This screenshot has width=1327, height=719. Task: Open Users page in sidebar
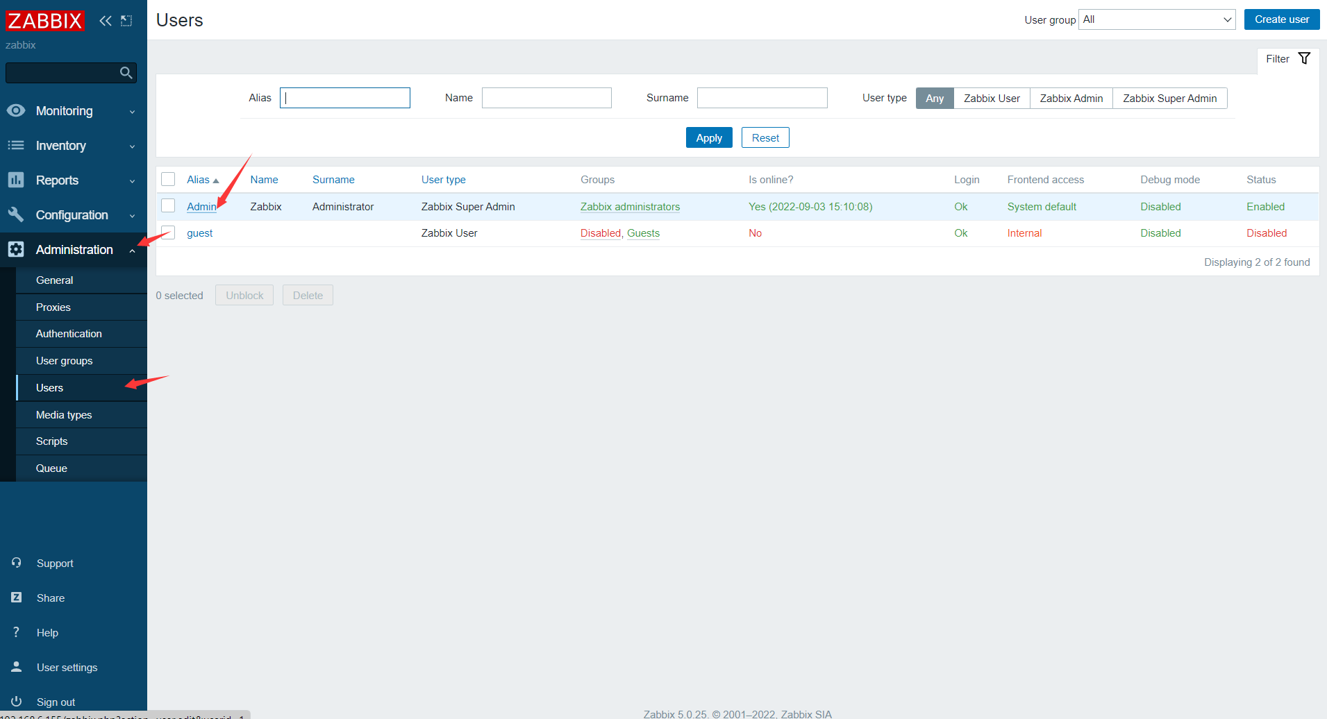point(81,388)
